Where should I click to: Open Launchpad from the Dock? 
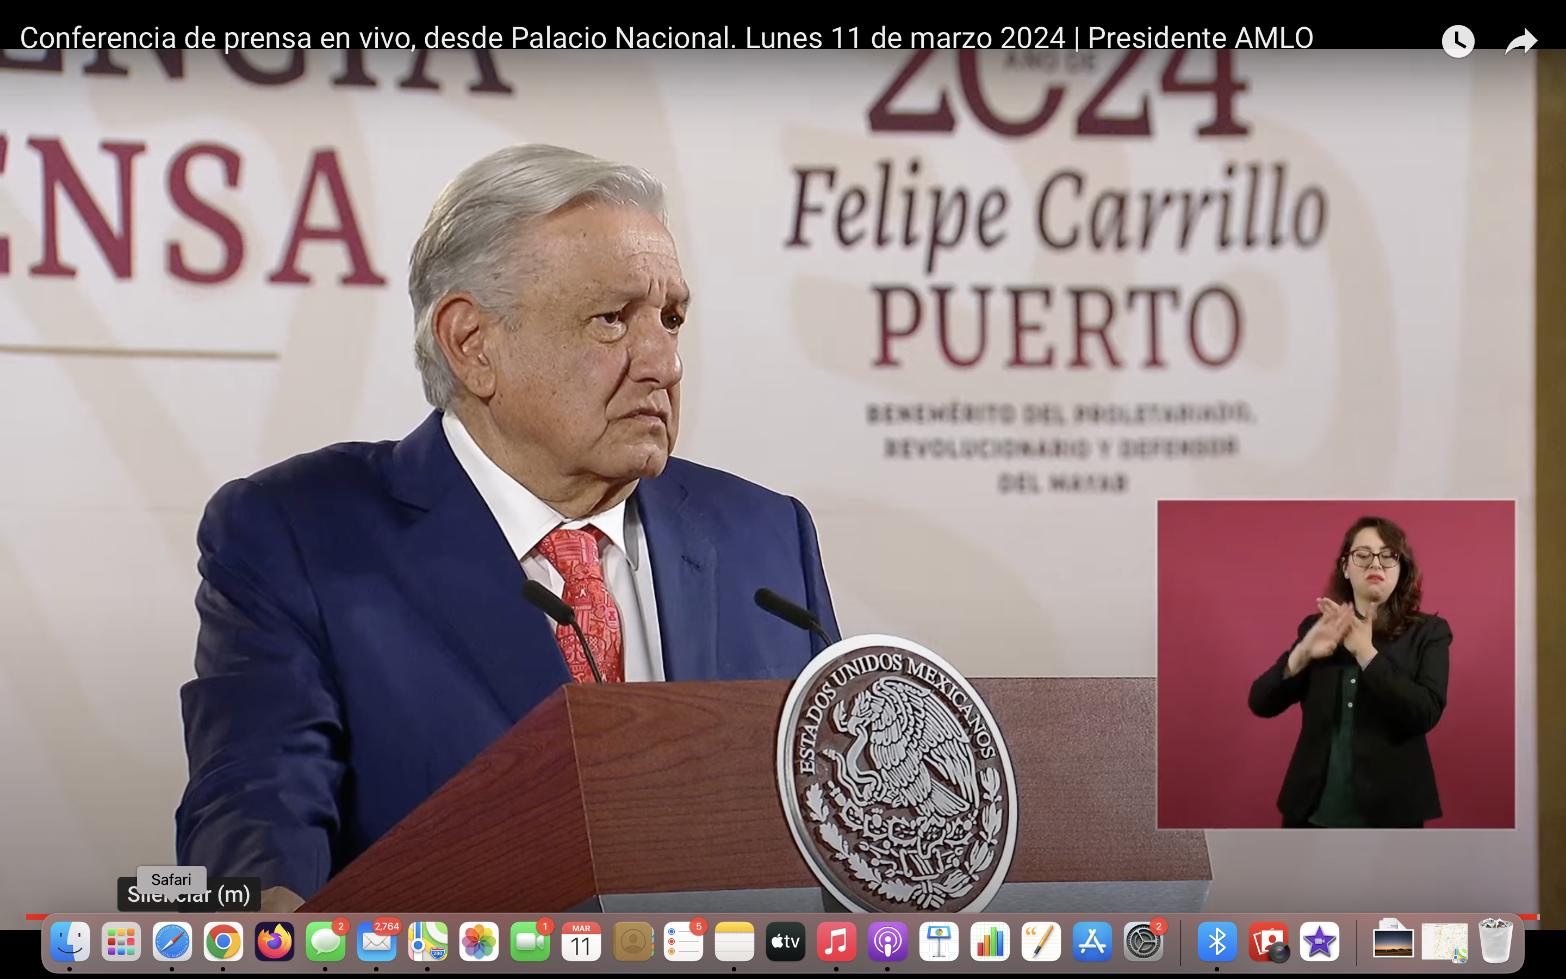click(121, 941)
